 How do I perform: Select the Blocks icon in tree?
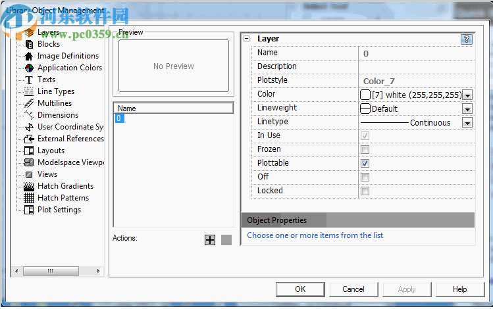[x=29, y=44]
